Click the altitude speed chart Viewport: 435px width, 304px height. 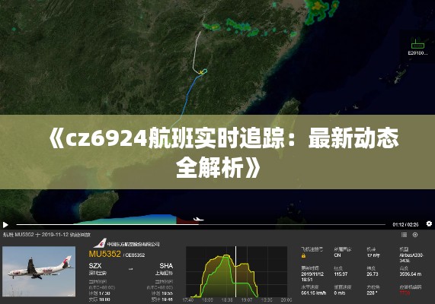tap(236, 271)
